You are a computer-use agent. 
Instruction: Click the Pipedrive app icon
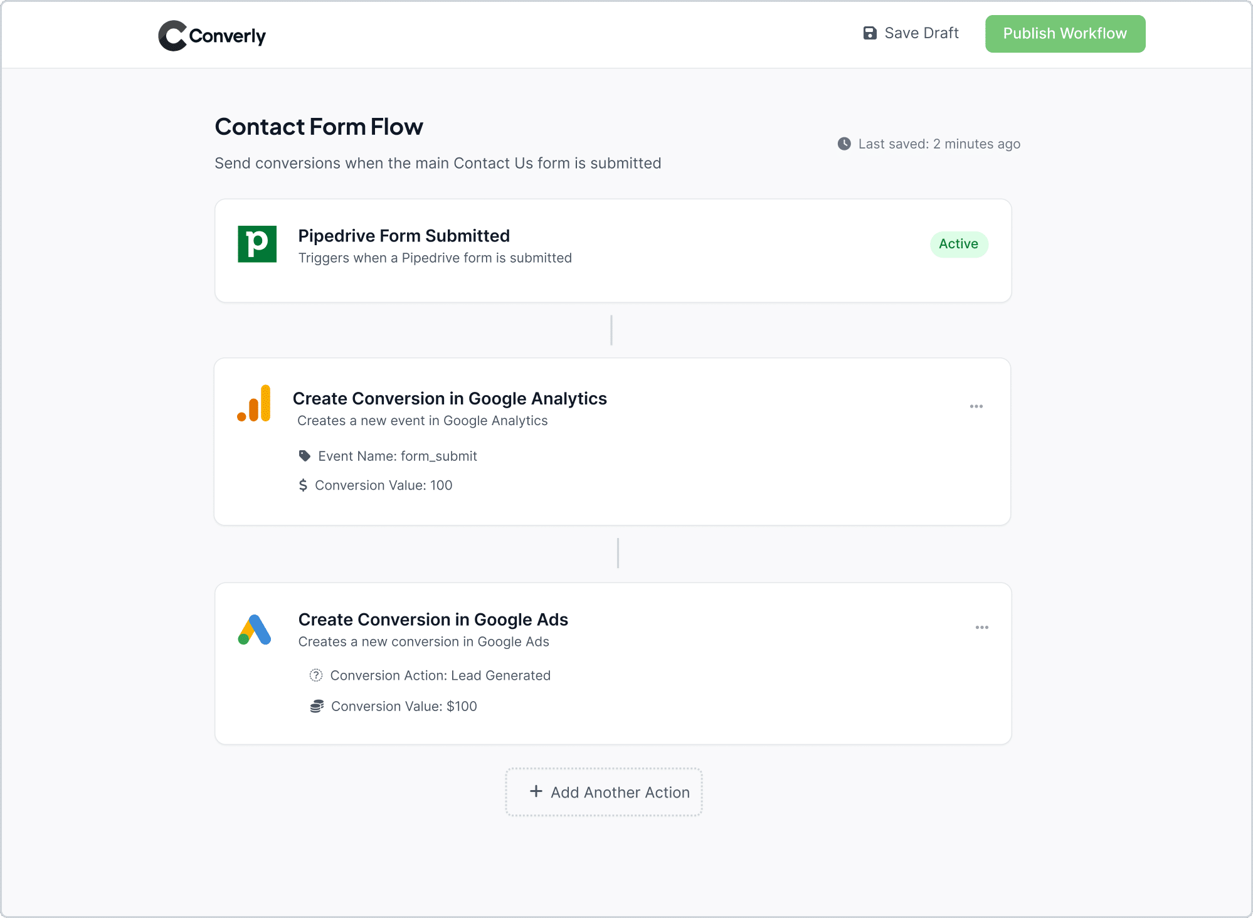[257, 244]
